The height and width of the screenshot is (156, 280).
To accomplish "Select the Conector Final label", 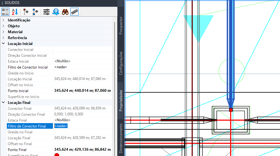I will click(19, 109).
